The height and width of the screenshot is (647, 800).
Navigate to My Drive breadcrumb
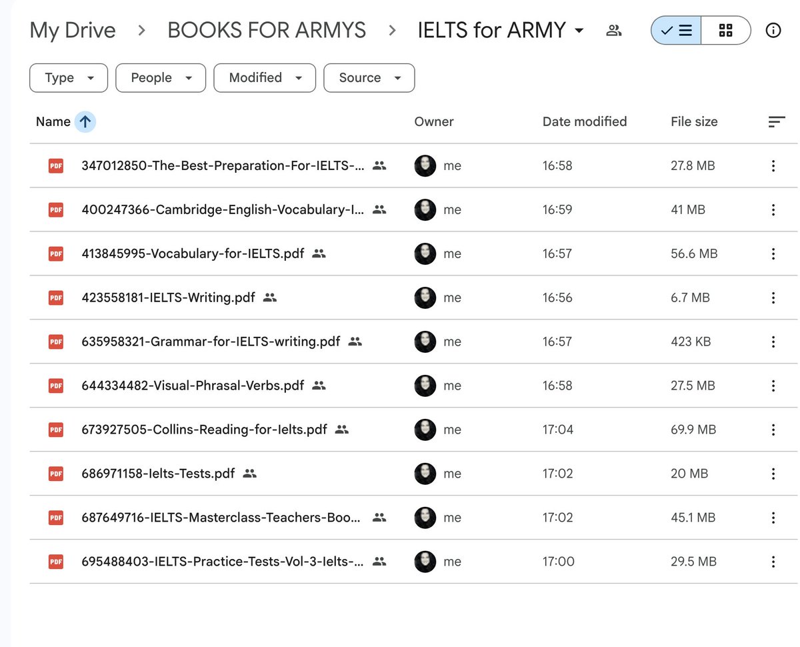click(x=72, y=30)
